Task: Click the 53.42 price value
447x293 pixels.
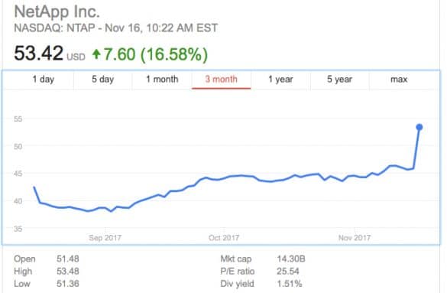Action: 38,53
